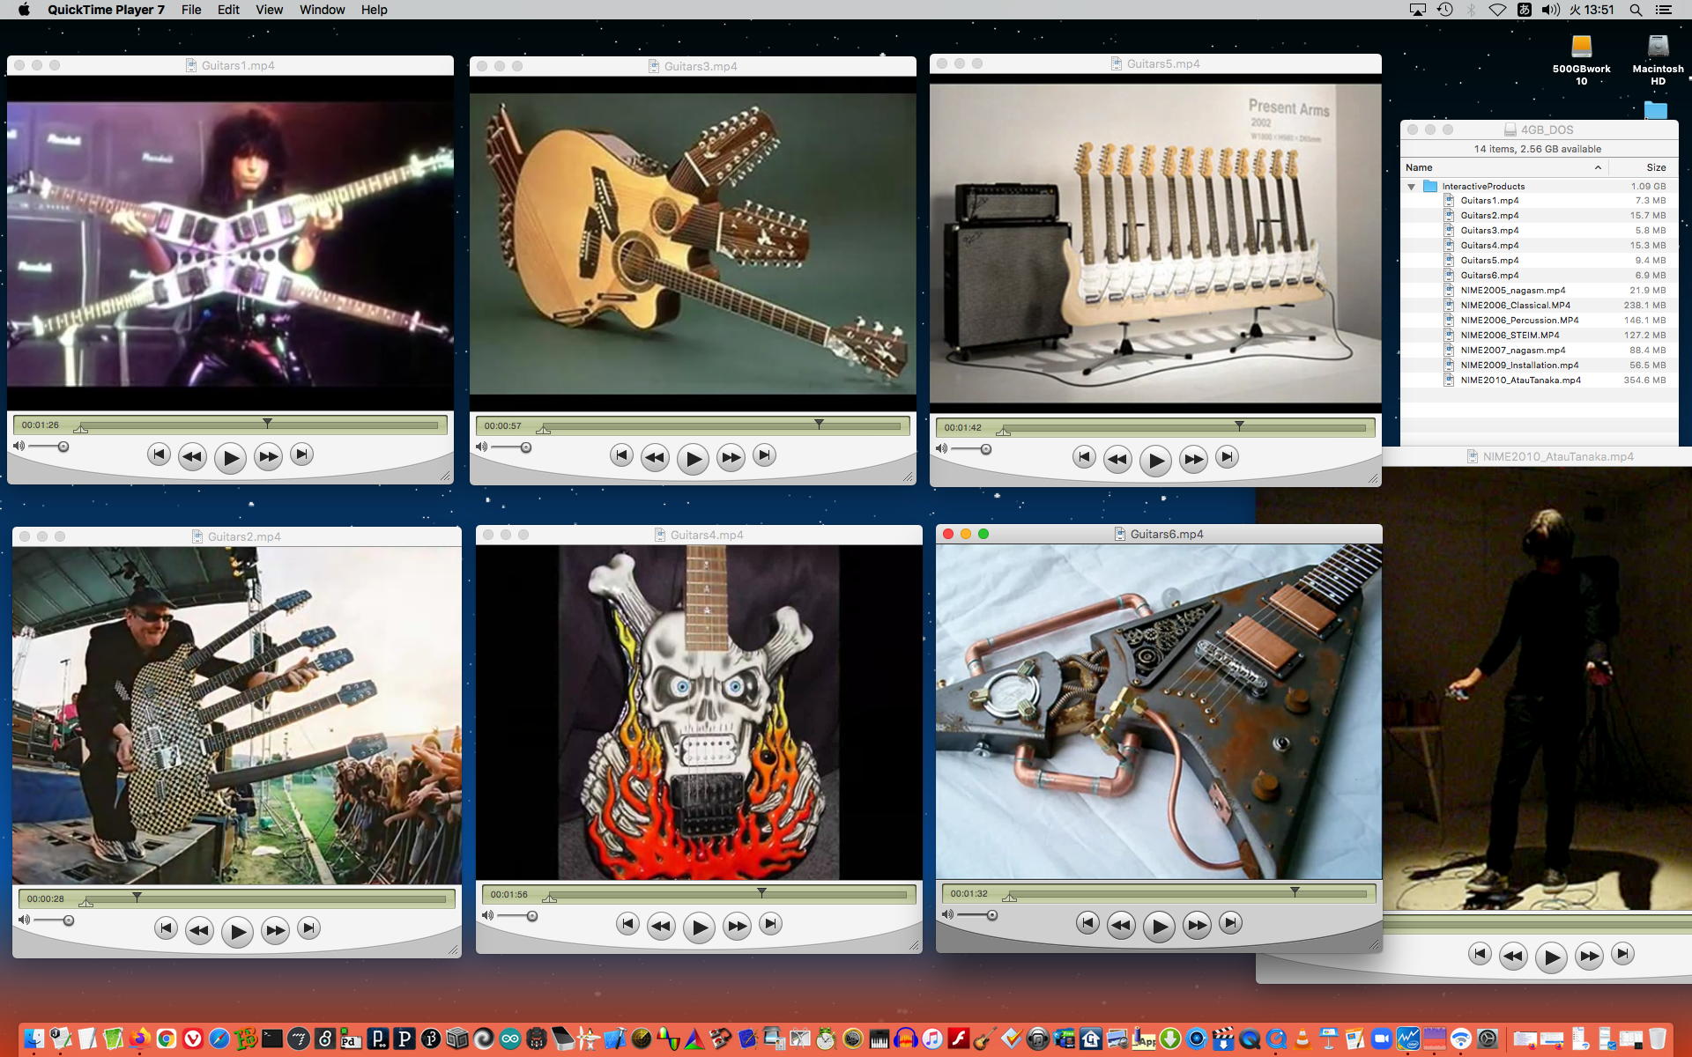Image resolution: width=1692 pixels, height=1057 pixels.
Task: Select NIME2006_Classical.MP4 in file list
Action: tap(1515, 306)
